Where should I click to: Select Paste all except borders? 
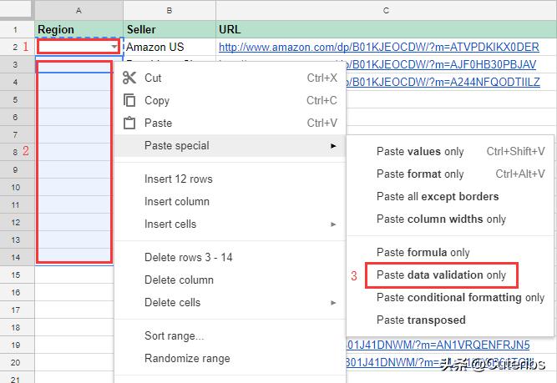[450, 197]
